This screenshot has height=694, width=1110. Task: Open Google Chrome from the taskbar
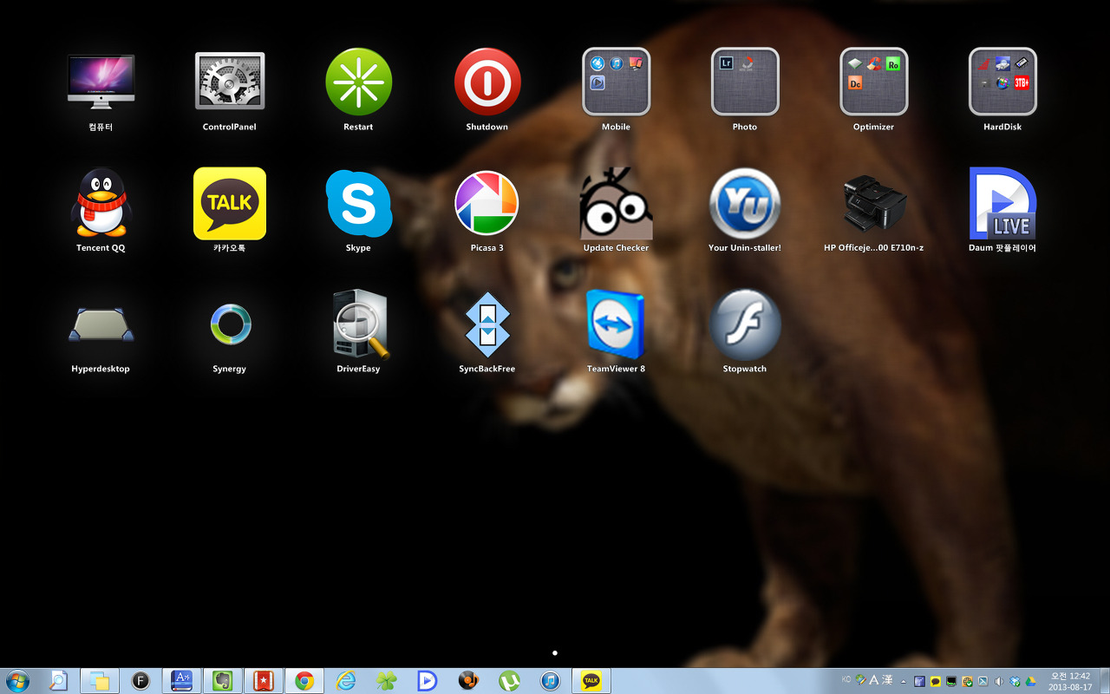coord(304,681)
